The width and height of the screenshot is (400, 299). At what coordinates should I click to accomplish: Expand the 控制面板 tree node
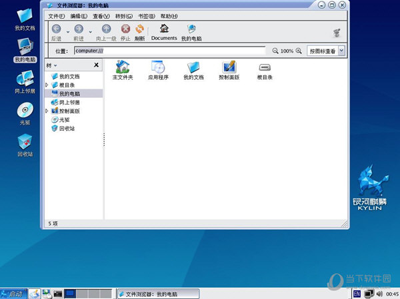pos(47,111)
